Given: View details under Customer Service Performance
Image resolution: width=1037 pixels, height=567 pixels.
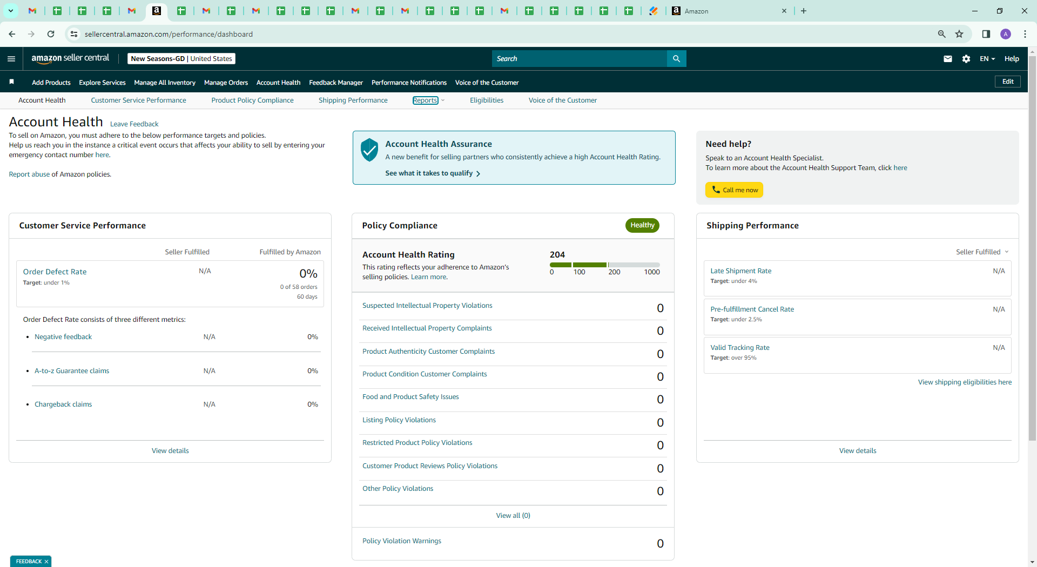Looking at the screenshot, I should coord(170,451).
